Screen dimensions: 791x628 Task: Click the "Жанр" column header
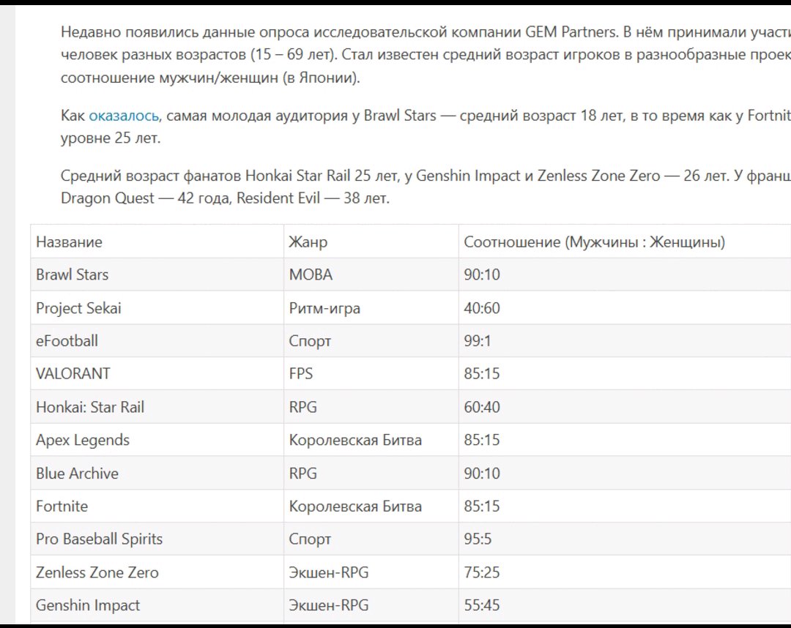(x=308, y=242)
